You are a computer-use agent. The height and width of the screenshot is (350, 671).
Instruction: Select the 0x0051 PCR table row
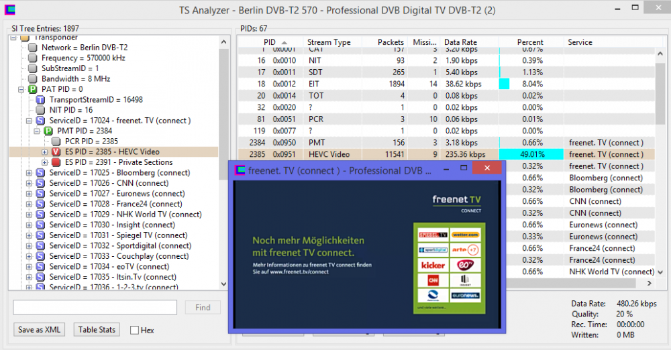click(446, 119)
